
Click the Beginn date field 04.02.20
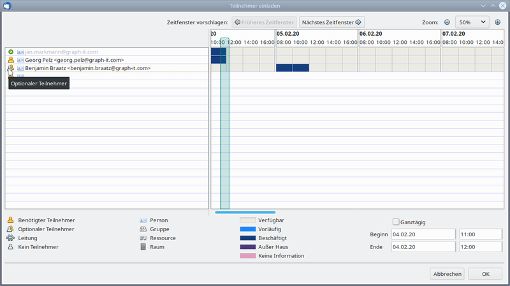[x=423, y=234]
